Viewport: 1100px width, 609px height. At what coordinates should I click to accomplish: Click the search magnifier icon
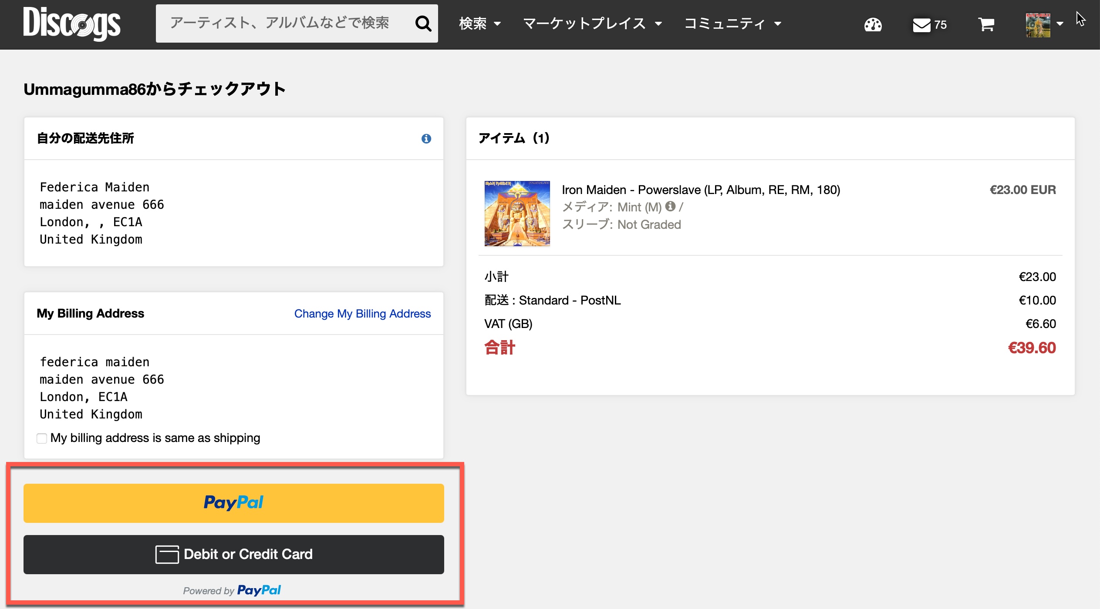click(423, 23)
